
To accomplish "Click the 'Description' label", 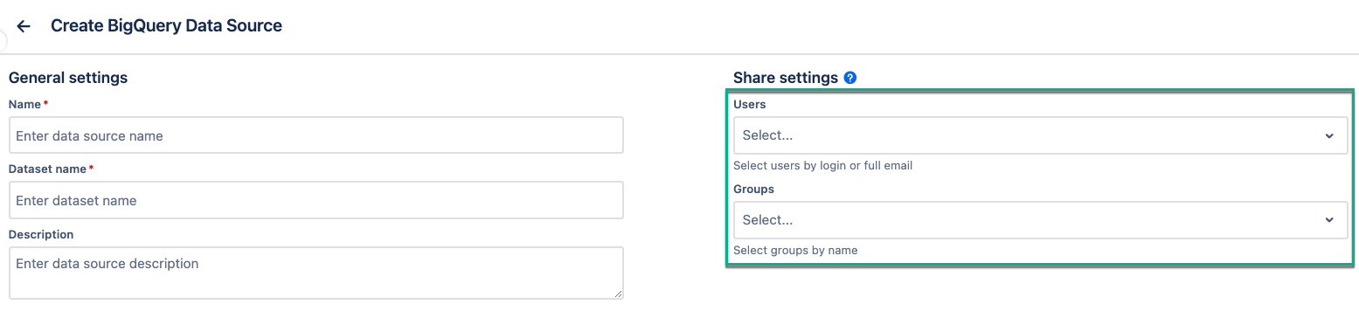I will click(x=41, y=234).
